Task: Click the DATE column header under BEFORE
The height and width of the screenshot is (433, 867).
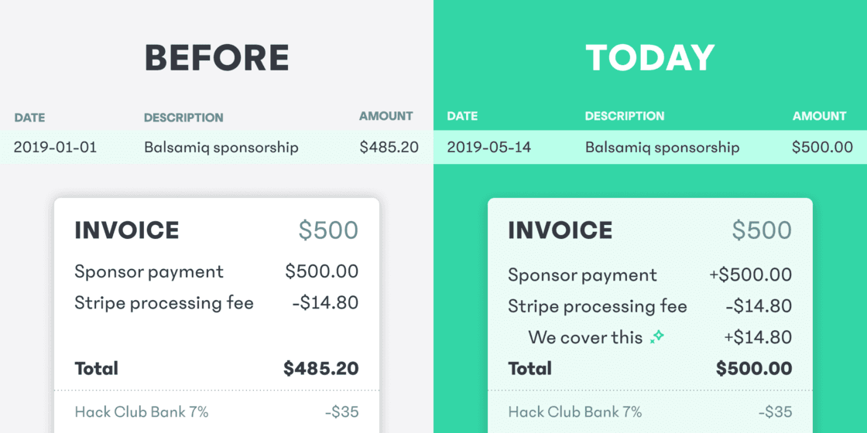Action: (x=29, y=118)
